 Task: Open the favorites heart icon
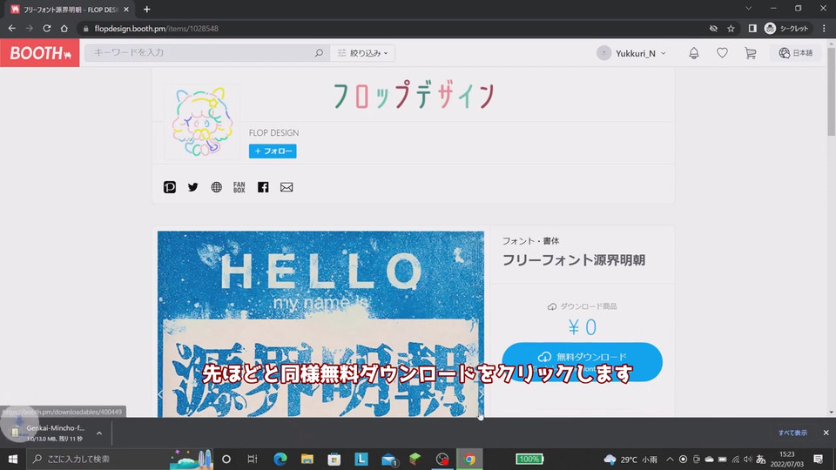coord(722,53)
